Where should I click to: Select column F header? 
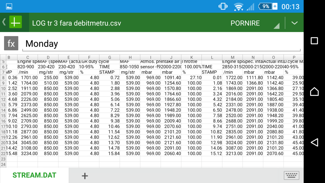[89, 57]
